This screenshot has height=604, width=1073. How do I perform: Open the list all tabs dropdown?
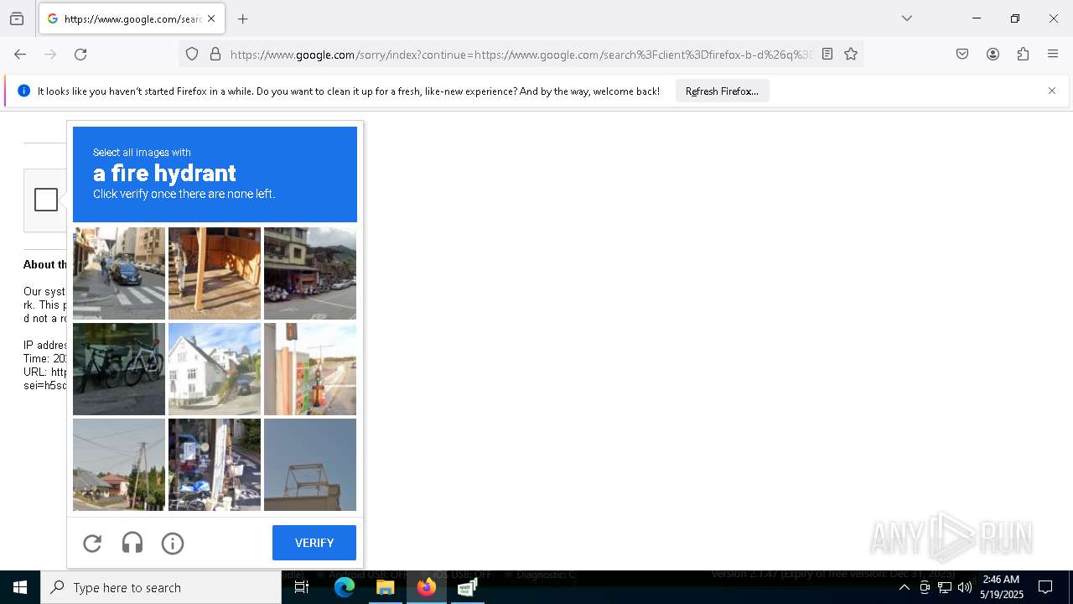pyautogui.click(x=907, y=18)
